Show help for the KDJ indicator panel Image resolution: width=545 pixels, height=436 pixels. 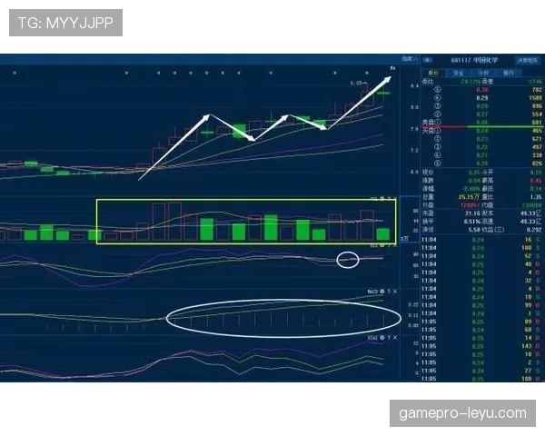pos(389,245)
